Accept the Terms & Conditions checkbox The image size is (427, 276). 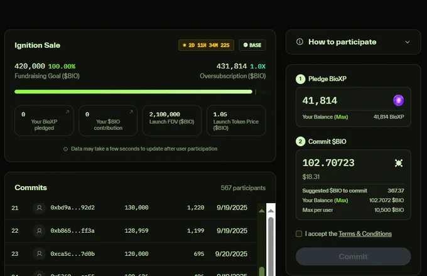pyautogui.click(x=299, y=234)
